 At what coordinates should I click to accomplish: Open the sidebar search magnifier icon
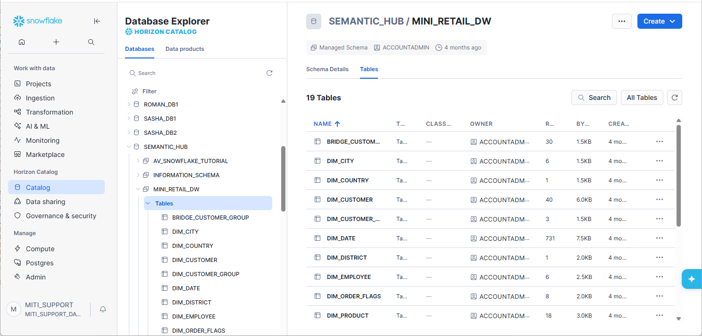click(x=92, y=42)
